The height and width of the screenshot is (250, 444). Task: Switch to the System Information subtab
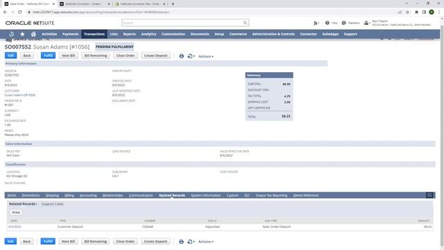click(x=206, y=195)
